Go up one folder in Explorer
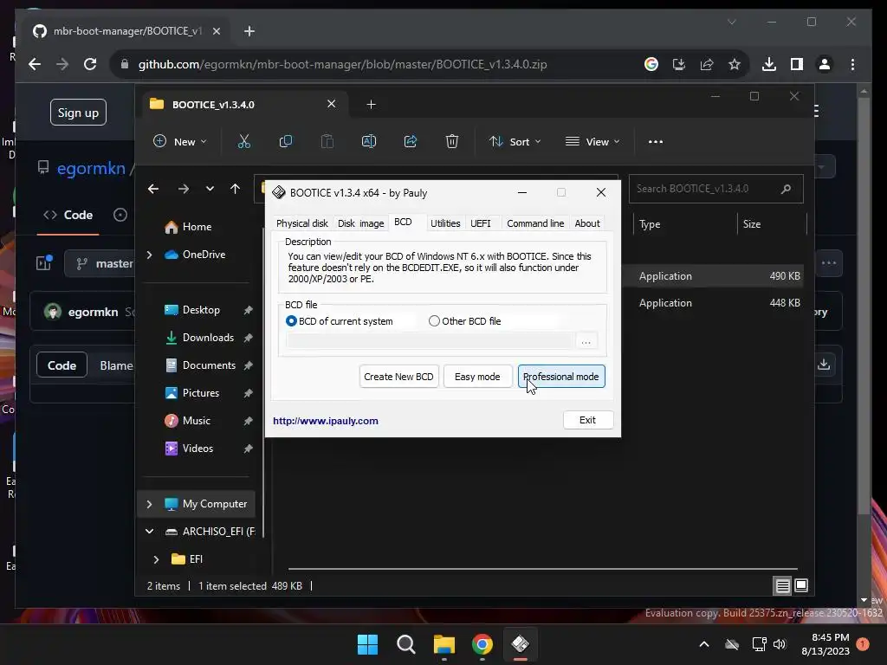The height and width of the screenshot is (665, 887). pyautogui.click(x=236, y=189)
